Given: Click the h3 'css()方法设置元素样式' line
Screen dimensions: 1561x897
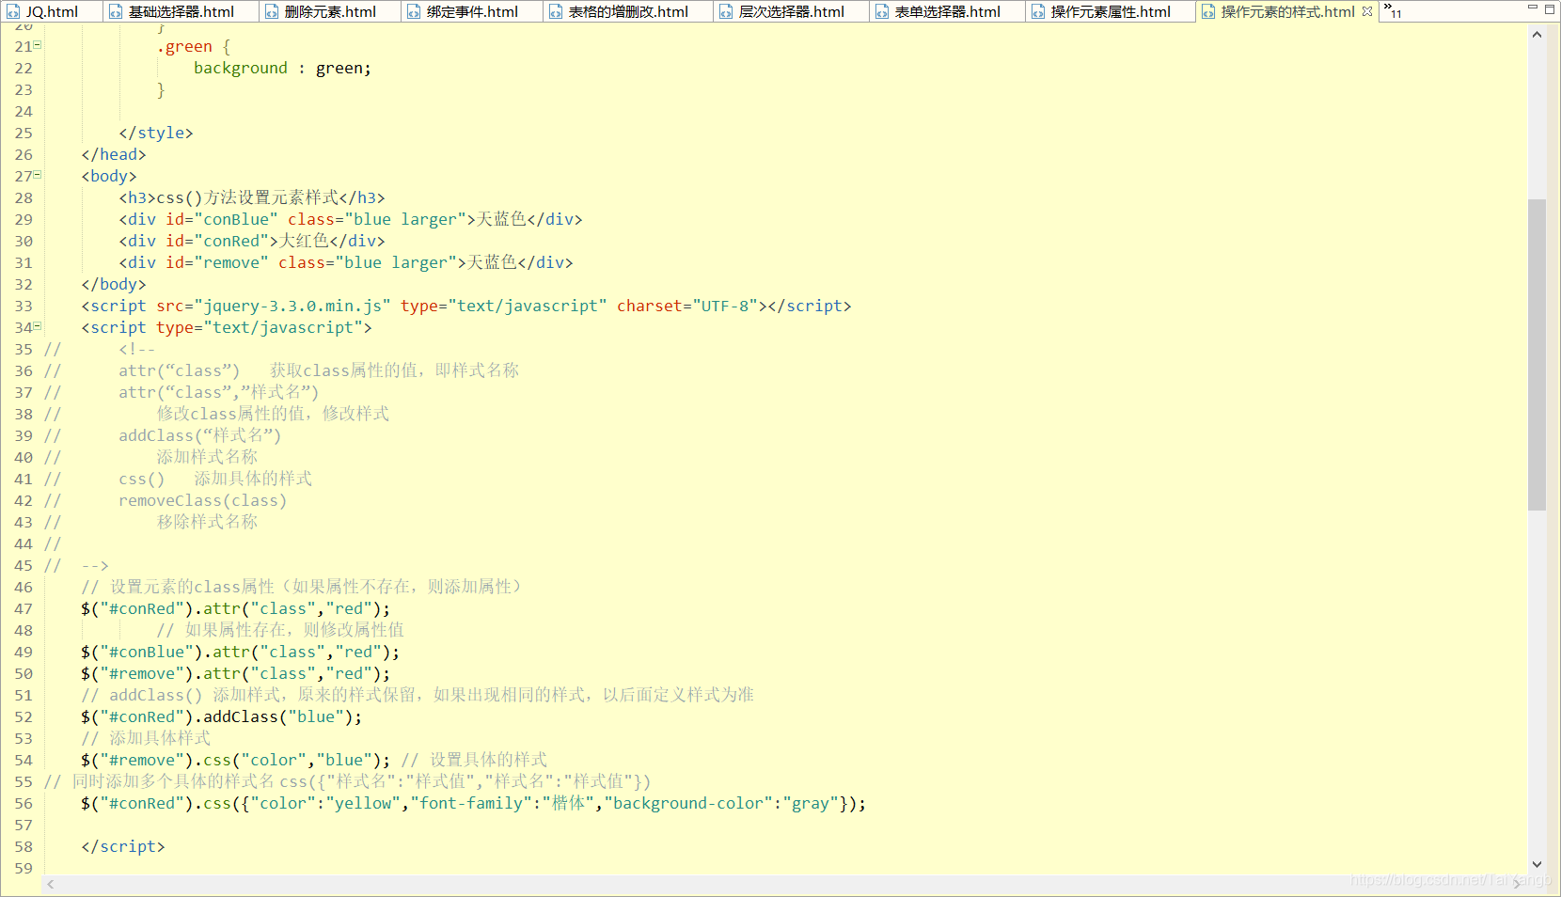Looking at the screenshot, I should pyautogui.click(x=252, y=197).
